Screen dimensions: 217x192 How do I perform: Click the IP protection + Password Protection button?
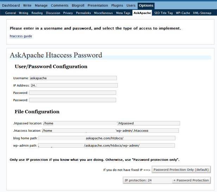tap(167, 180)
